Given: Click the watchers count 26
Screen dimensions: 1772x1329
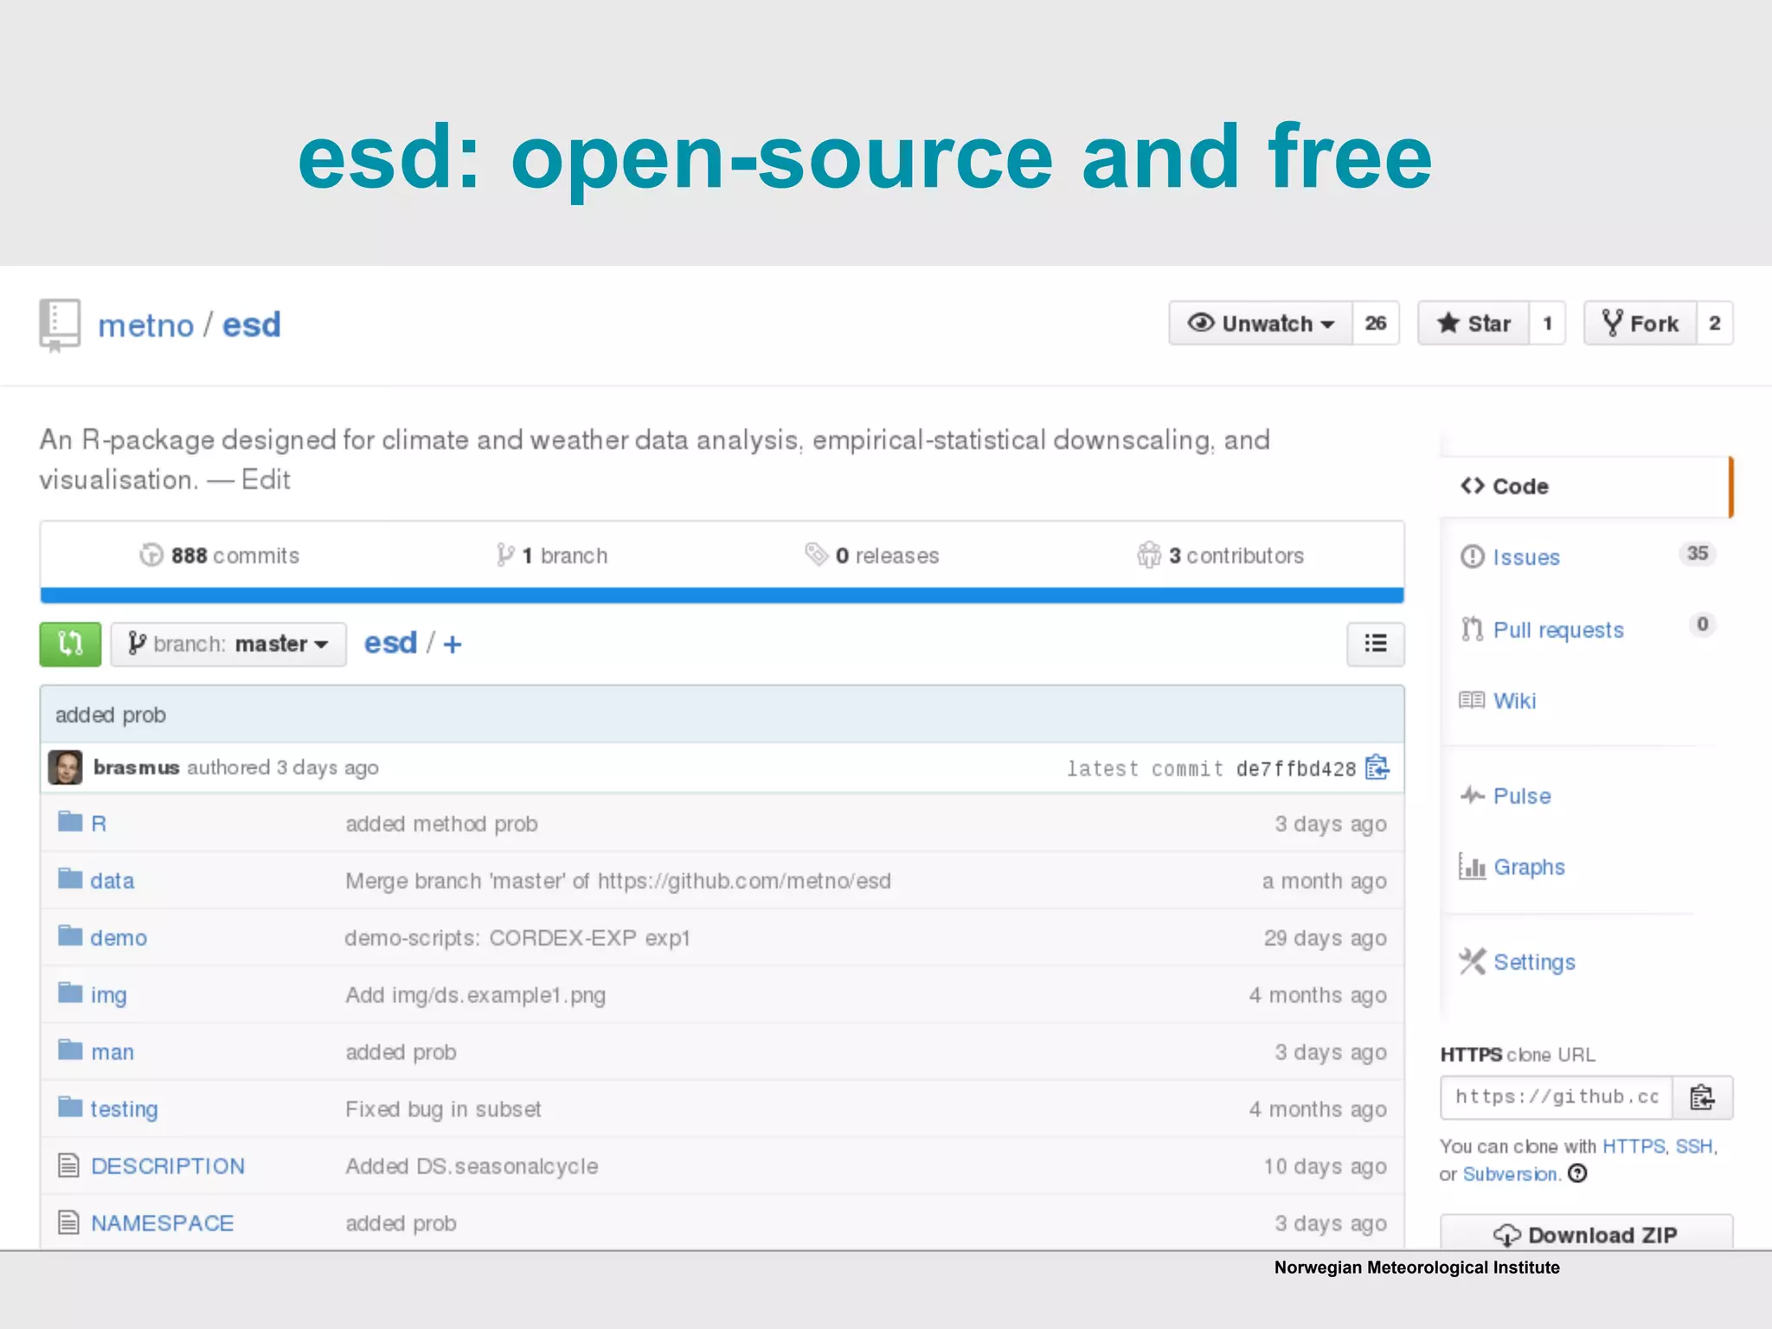Looking at the screenshot, I should 1376,324.
